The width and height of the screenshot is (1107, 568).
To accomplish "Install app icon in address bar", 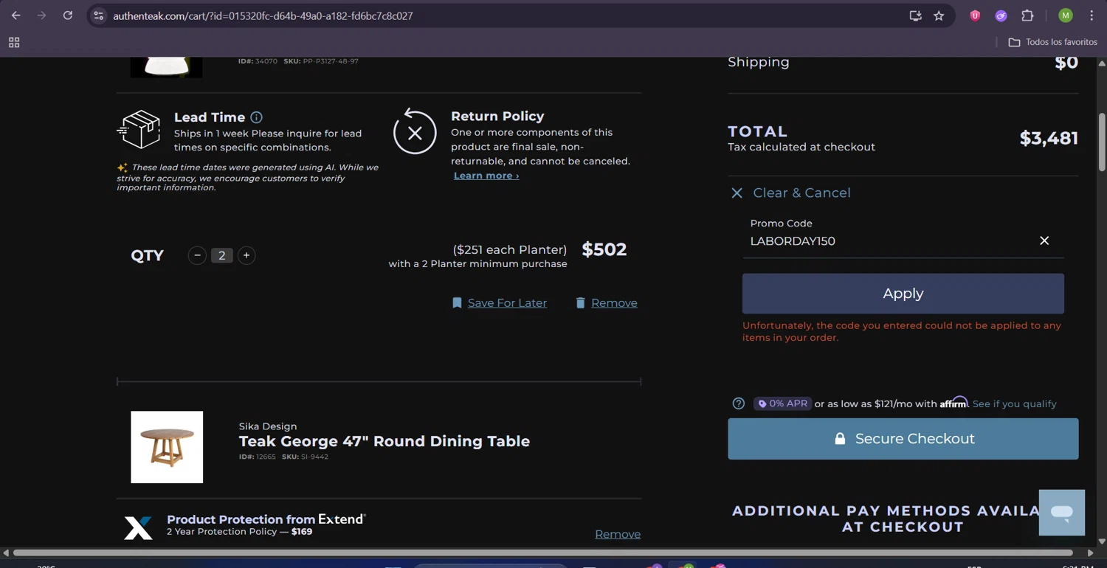I will pyautogui.click(x=915, y=15).
